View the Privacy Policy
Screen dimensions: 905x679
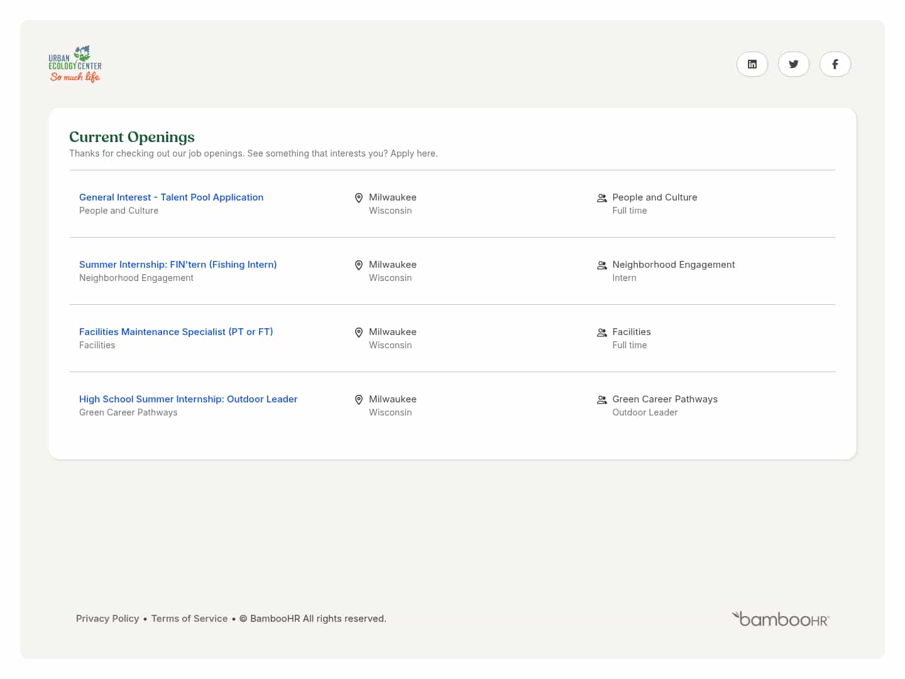(107, 619)
